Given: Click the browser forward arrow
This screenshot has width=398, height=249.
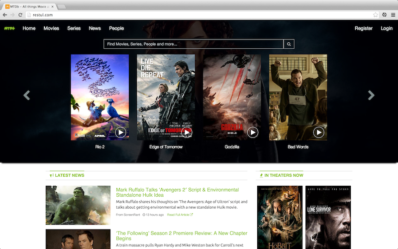Looking at the screenshot, I should pos(12,15).
